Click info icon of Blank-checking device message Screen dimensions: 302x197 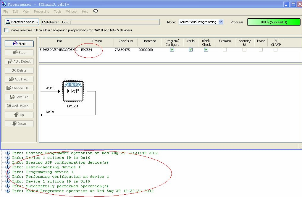pyautogui.click(x=8, y=167)
